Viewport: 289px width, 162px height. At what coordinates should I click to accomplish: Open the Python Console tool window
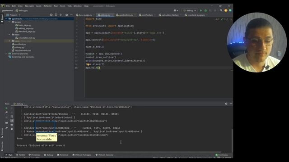[x=104, y=155]
